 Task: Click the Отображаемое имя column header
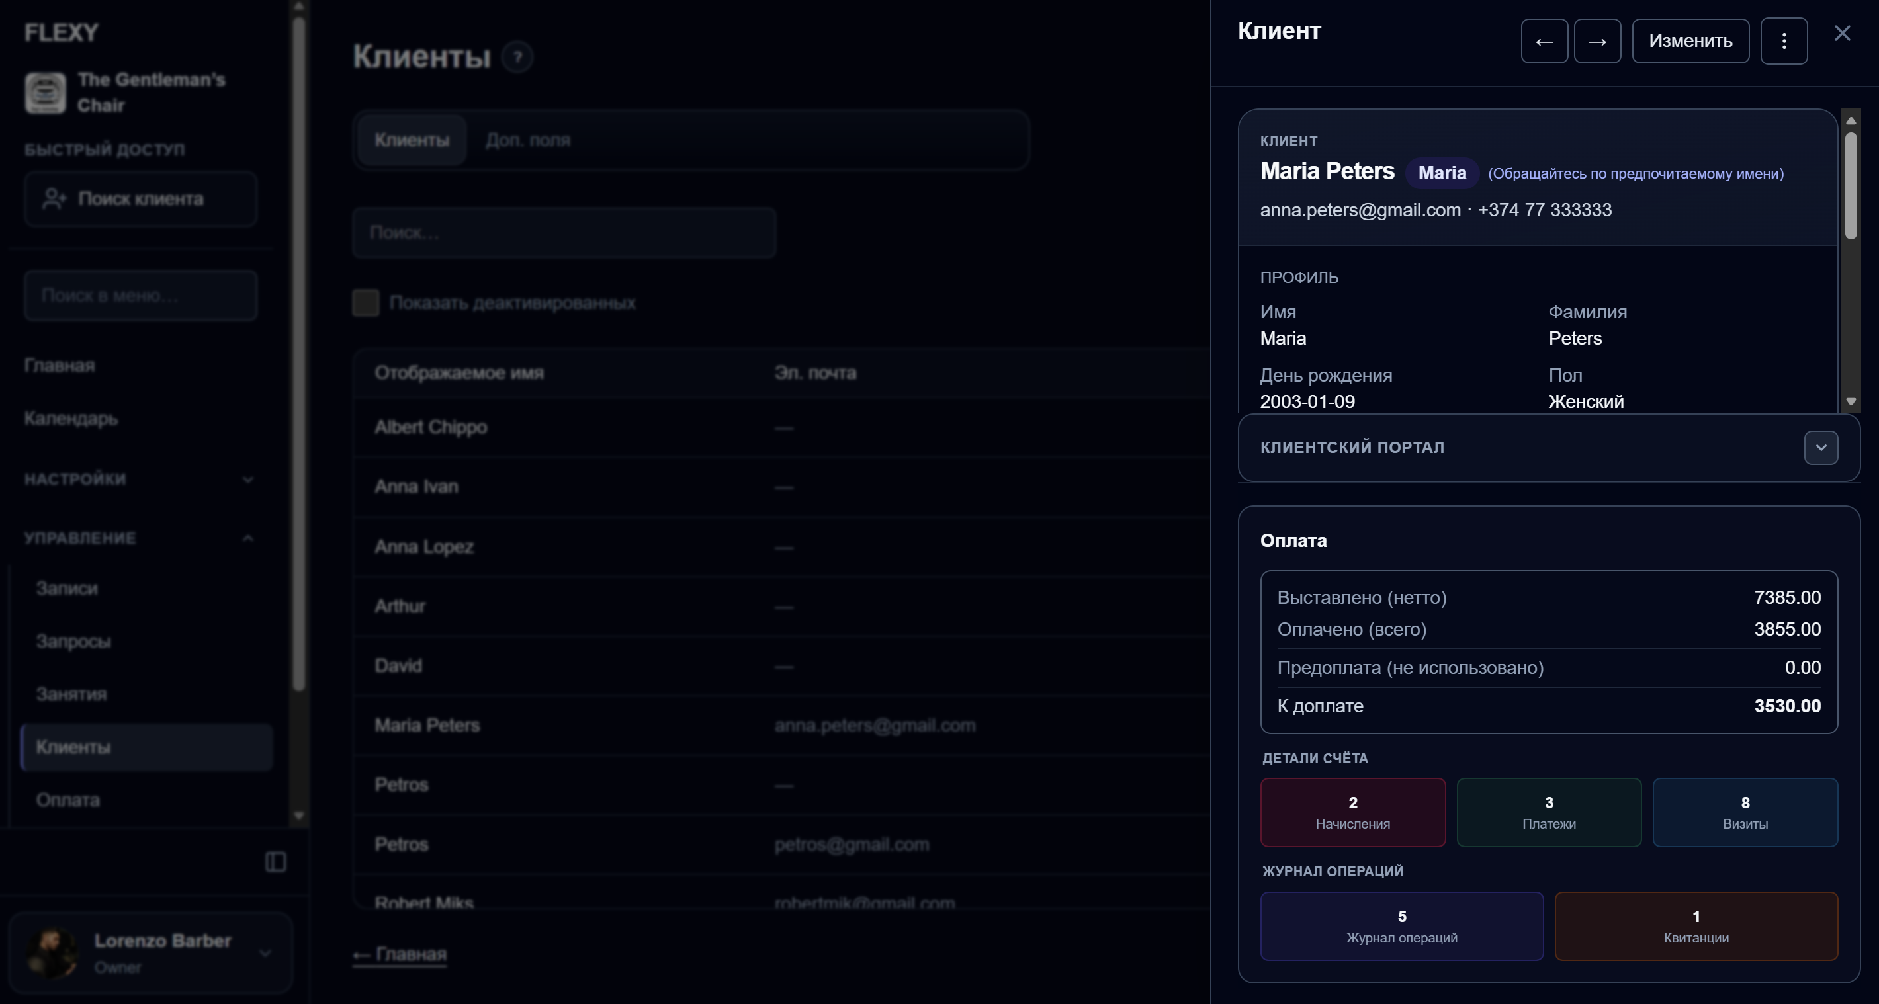[x=460, y=372]
